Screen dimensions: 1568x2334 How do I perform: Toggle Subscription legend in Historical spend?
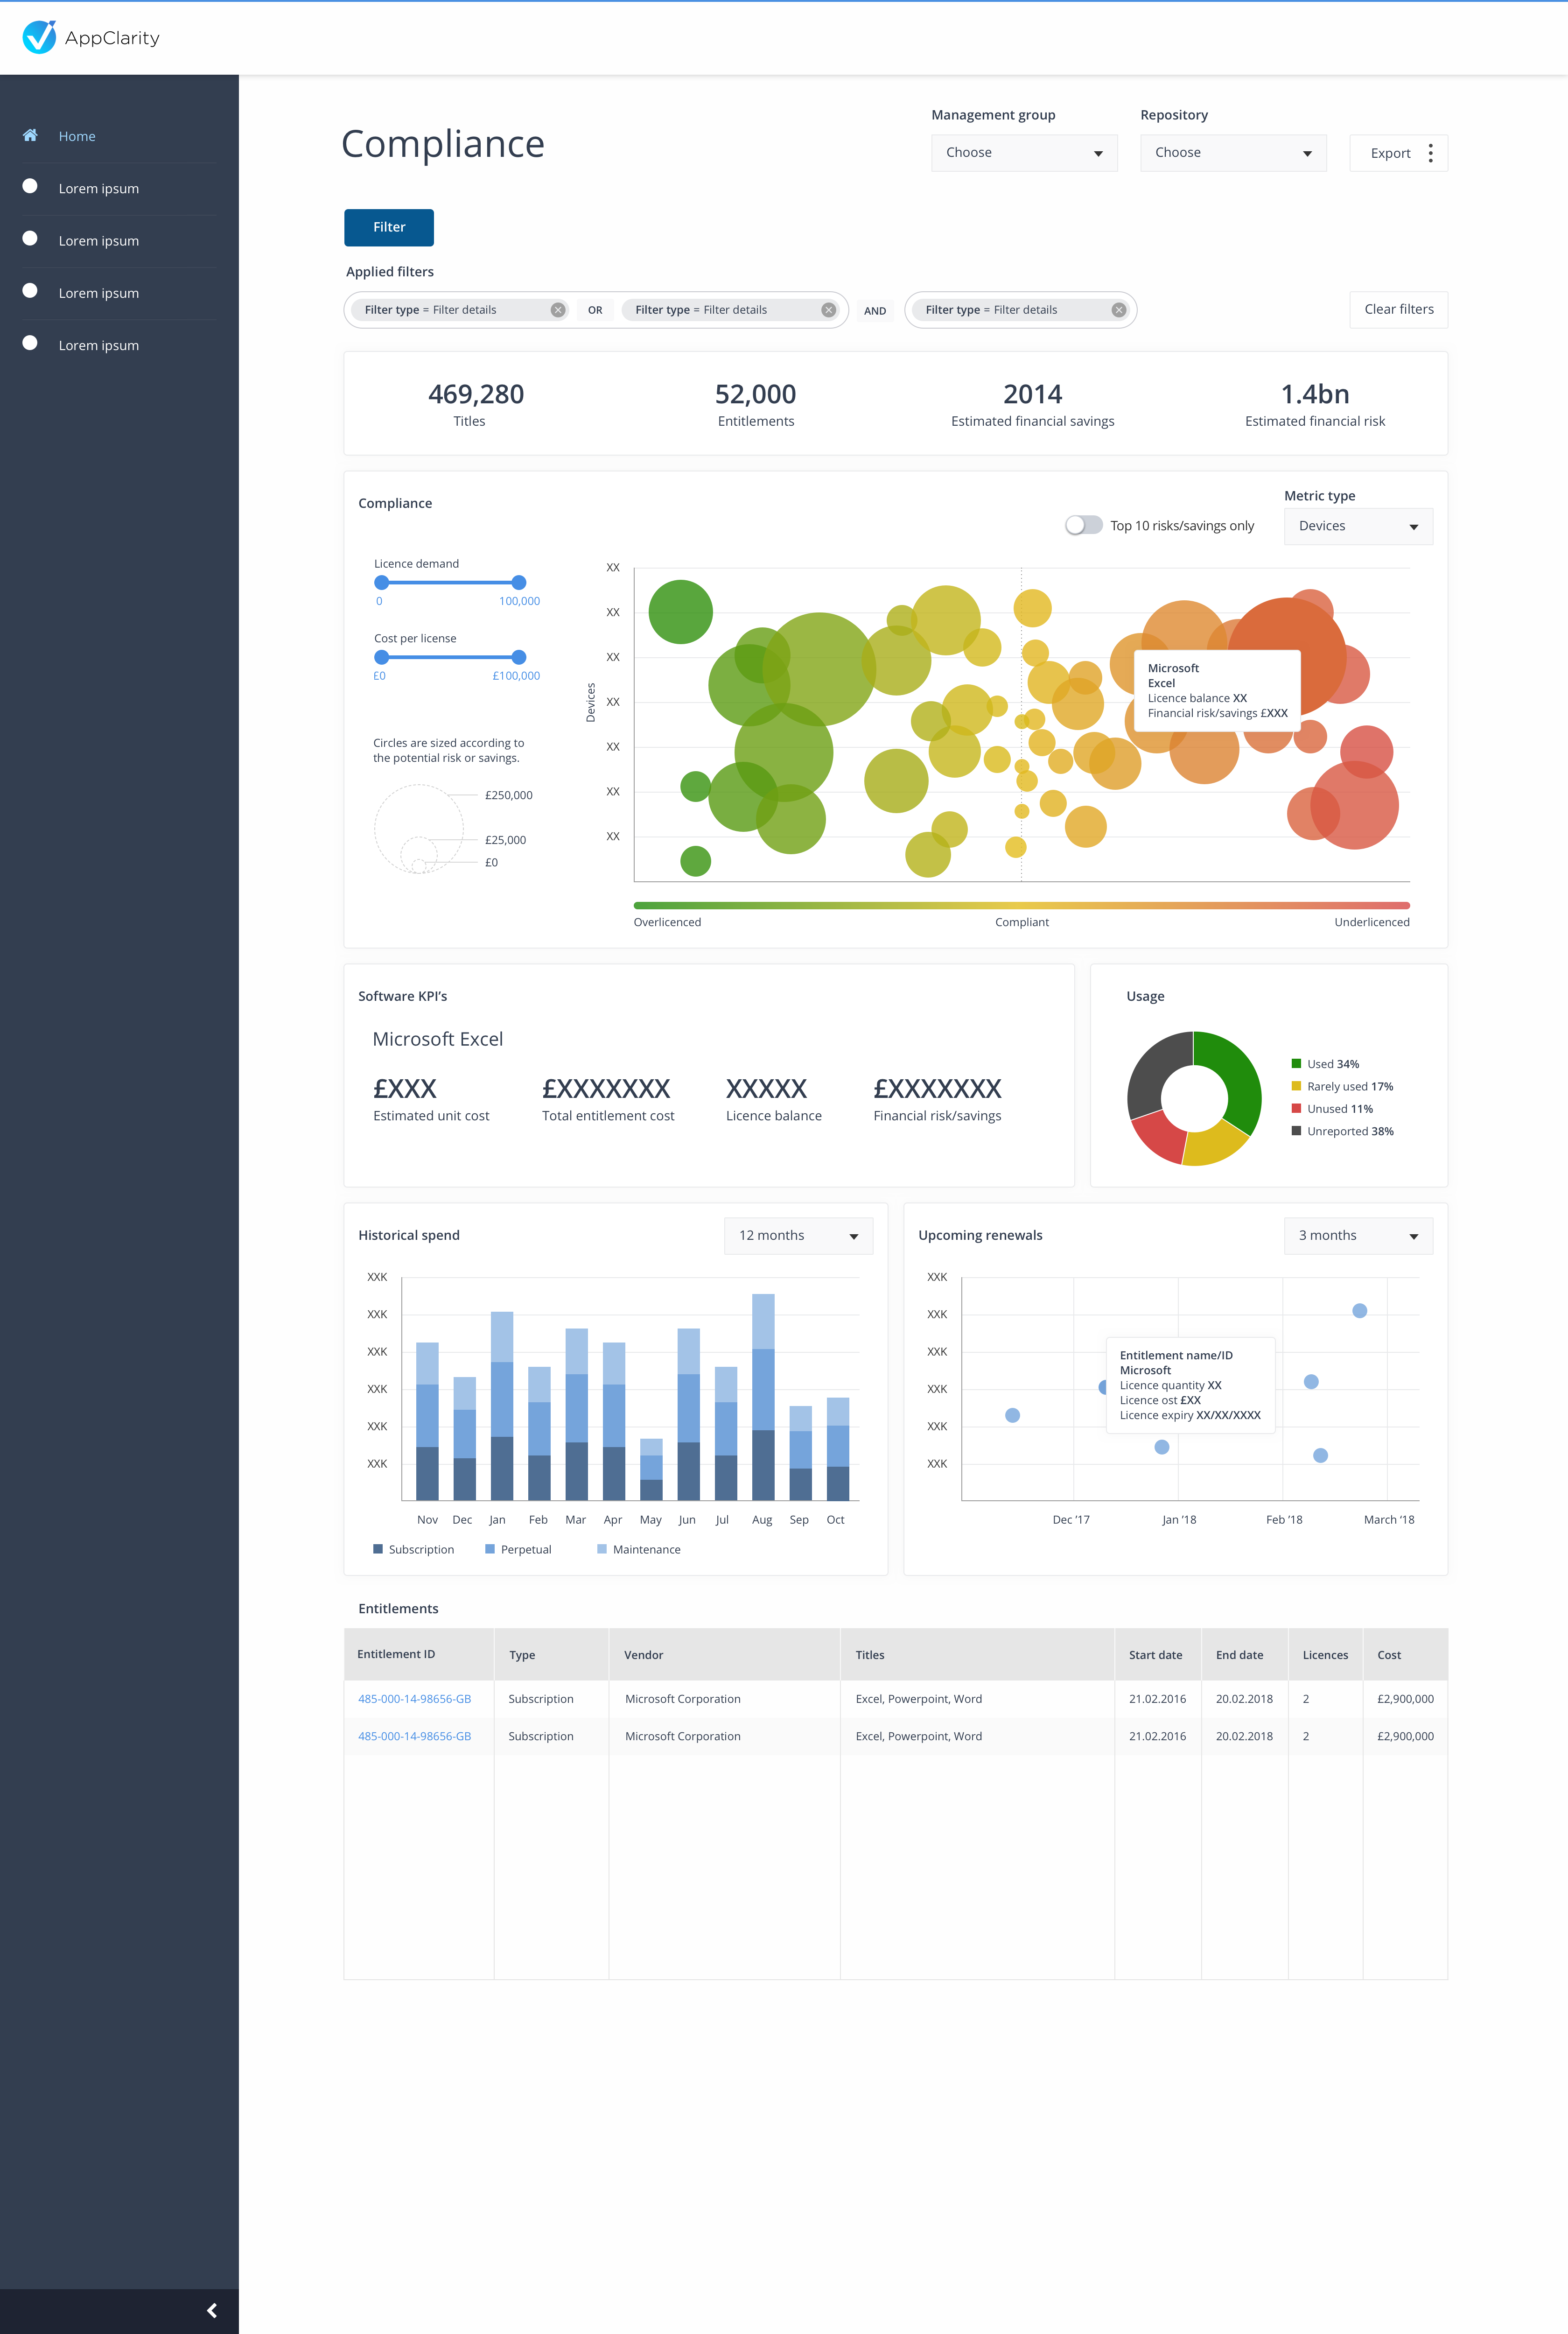[413, 1549]
